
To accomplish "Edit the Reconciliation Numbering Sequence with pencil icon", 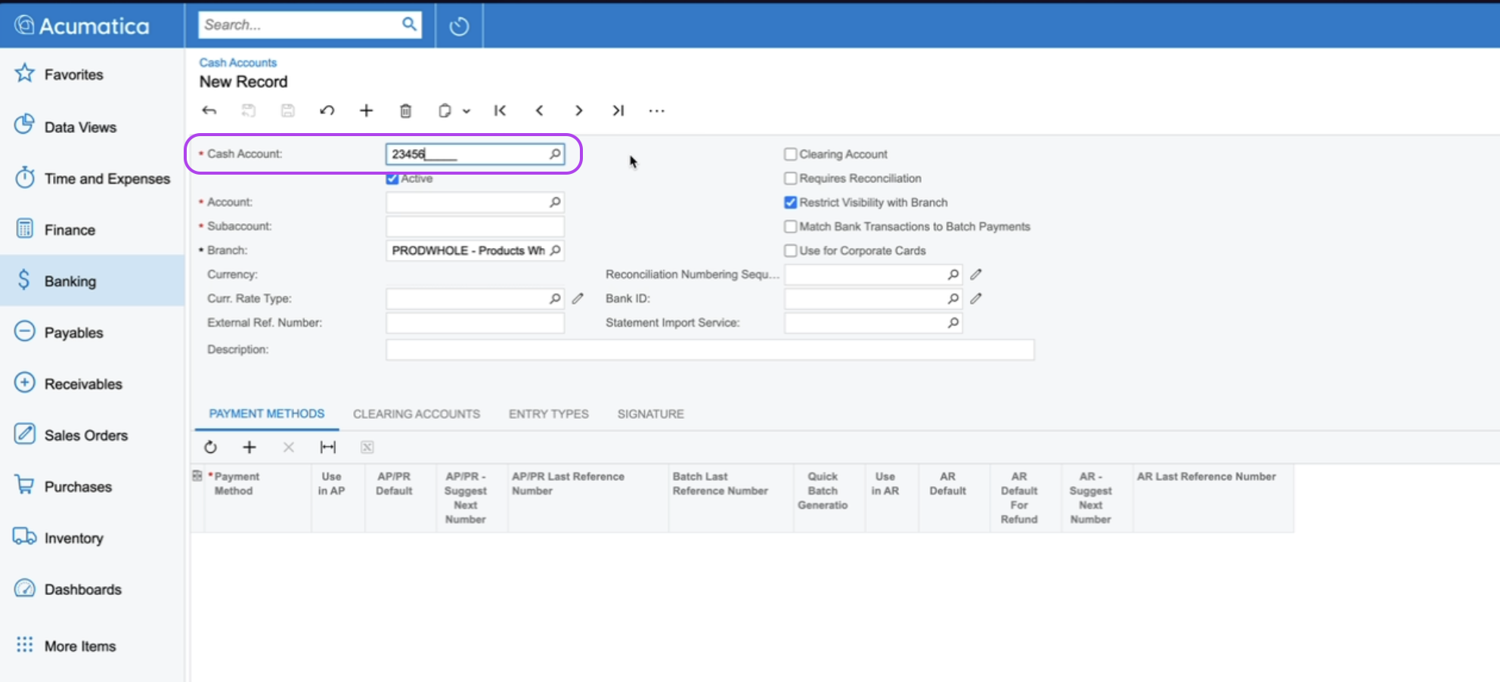I will point(976,274).
